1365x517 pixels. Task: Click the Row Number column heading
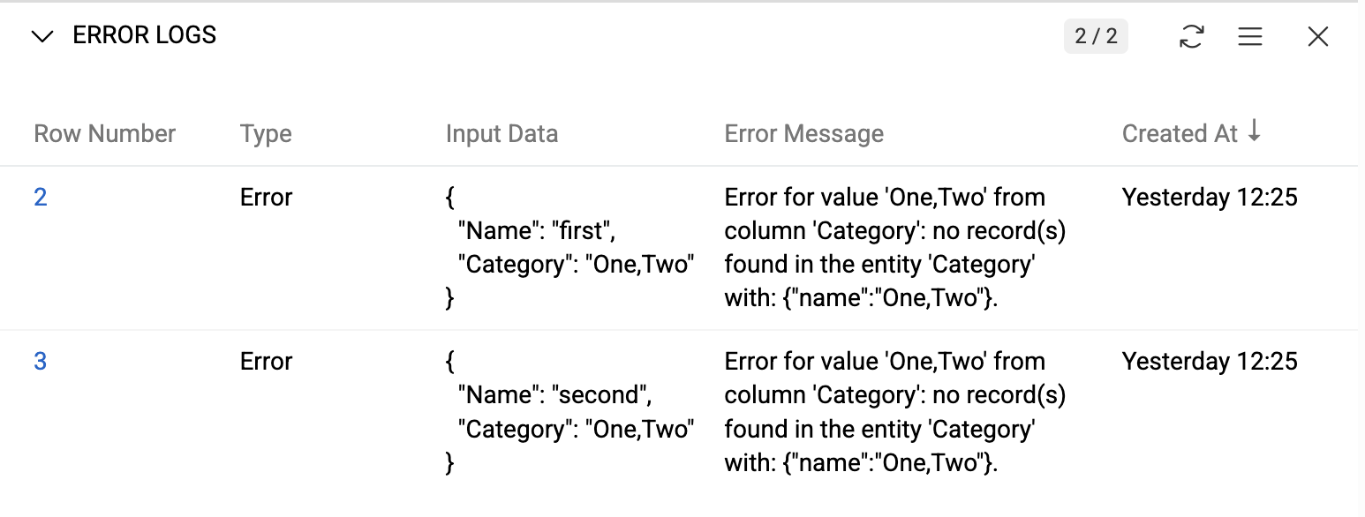103,132
